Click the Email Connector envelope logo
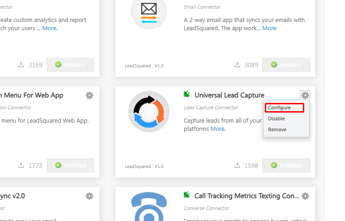 (x=149, y=13)
